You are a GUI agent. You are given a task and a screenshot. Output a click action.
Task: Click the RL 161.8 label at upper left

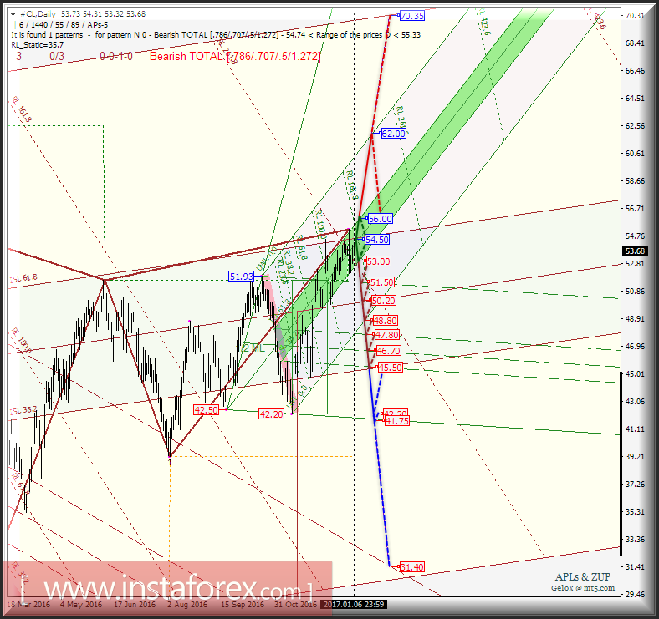tap(22, 109)
